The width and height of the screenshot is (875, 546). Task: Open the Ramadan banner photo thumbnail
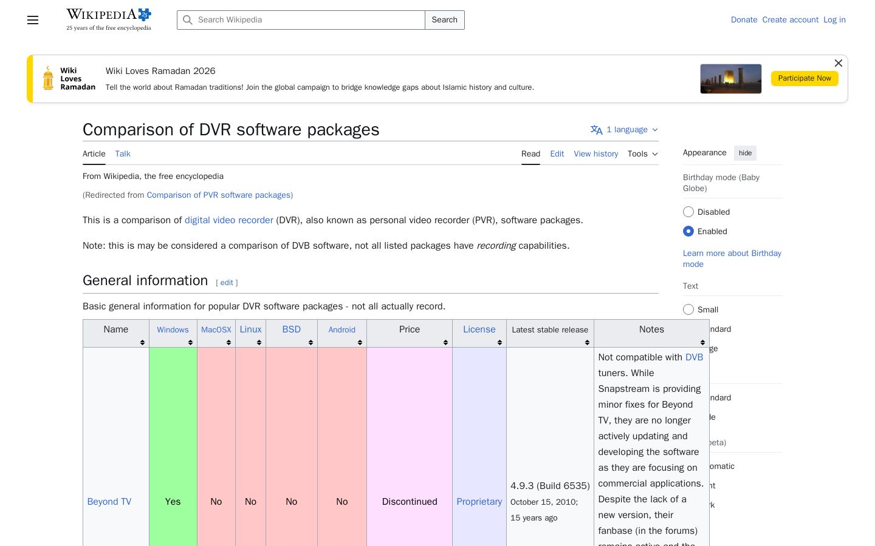tap(730, 79)
